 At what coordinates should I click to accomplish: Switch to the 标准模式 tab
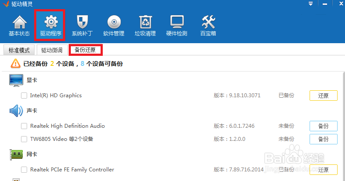[19, 50]
